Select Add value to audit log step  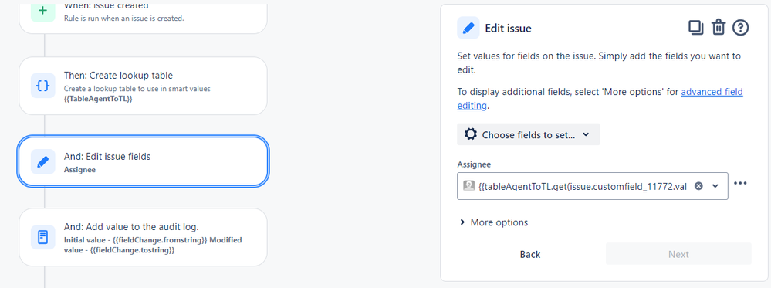point(143,237)
